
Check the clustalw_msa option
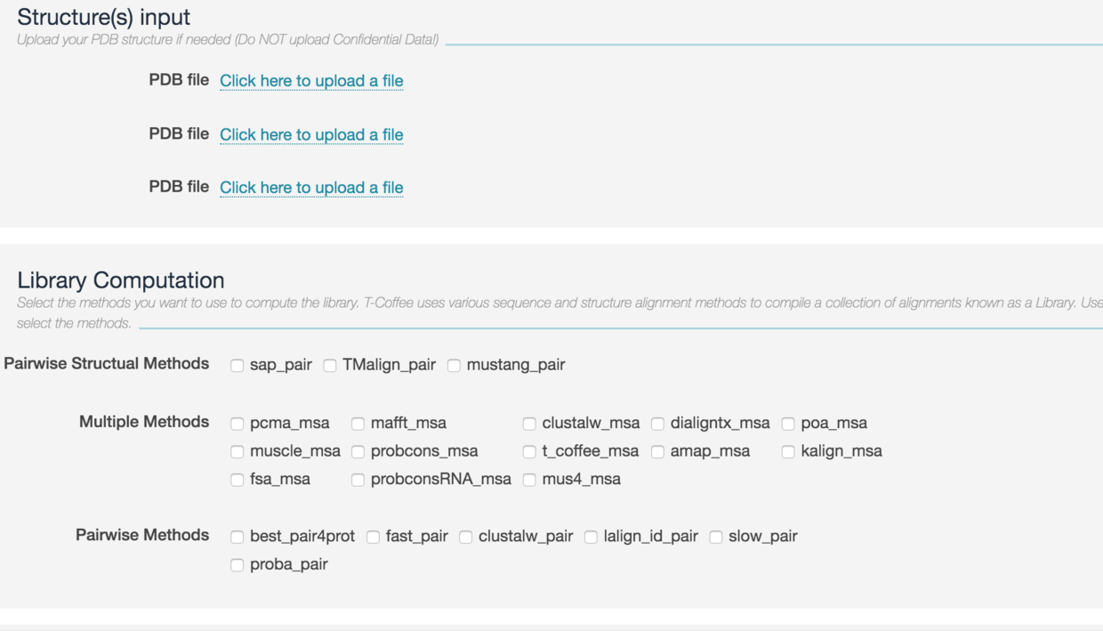coord(529,424)
